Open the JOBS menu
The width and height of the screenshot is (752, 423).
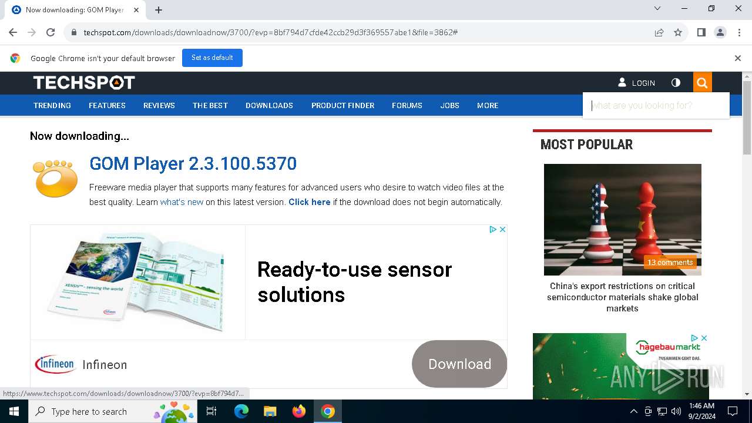click(450, 106)
